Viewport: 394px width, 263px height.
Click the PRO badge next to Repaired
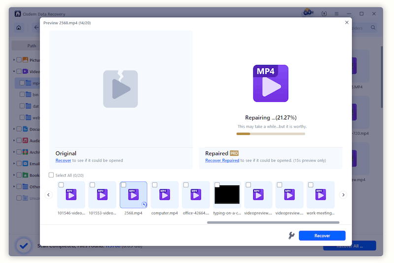[x=234, y=153]
